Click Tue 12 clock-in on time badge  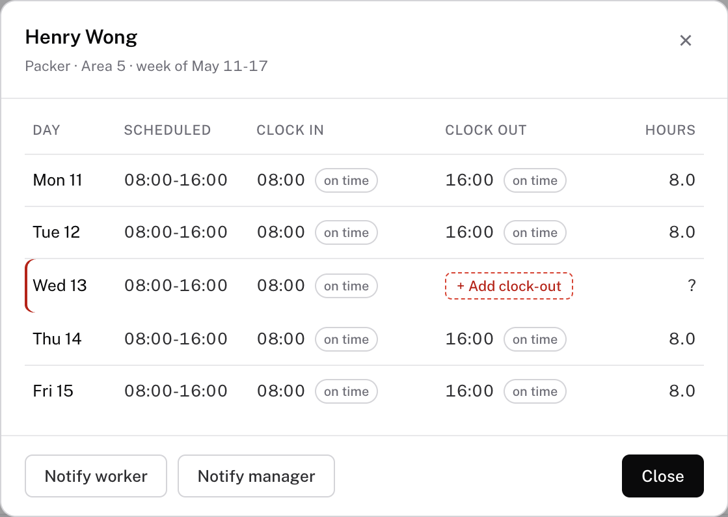tap(346, 232)
